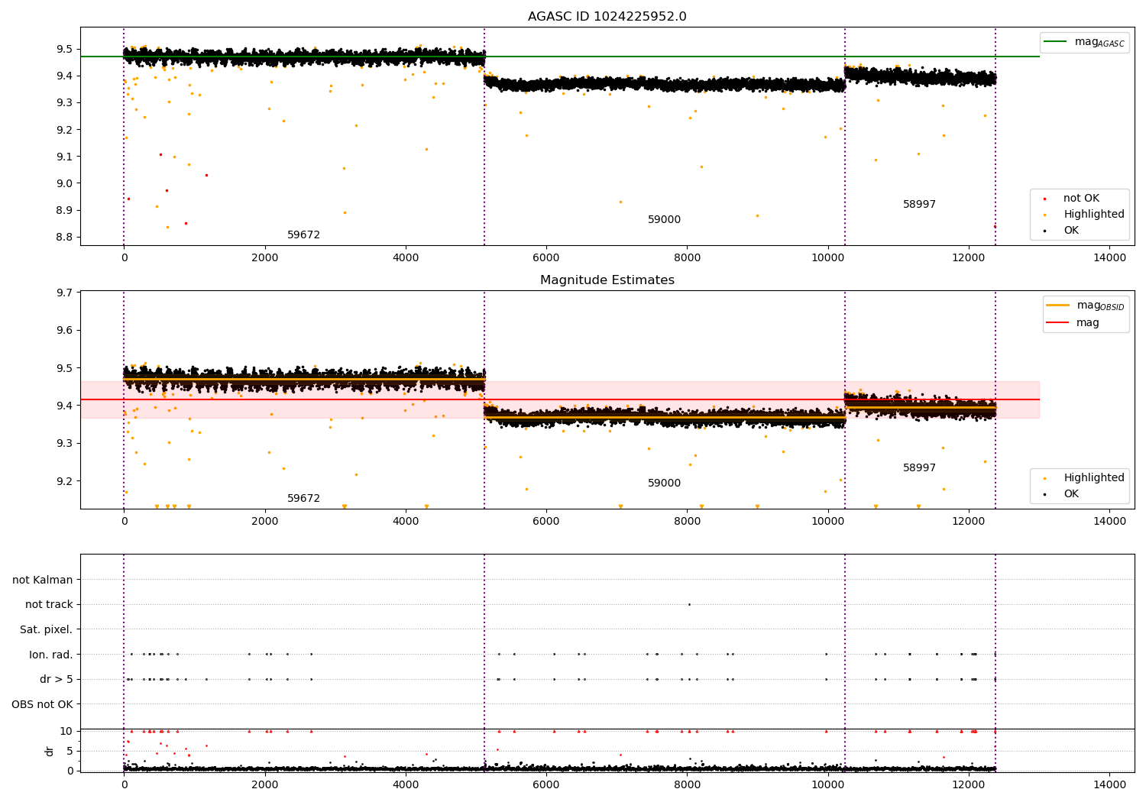Click the 'Magnitude Estimates' subplot title
Screen dimensions: 1146x802
pos(607,280)
